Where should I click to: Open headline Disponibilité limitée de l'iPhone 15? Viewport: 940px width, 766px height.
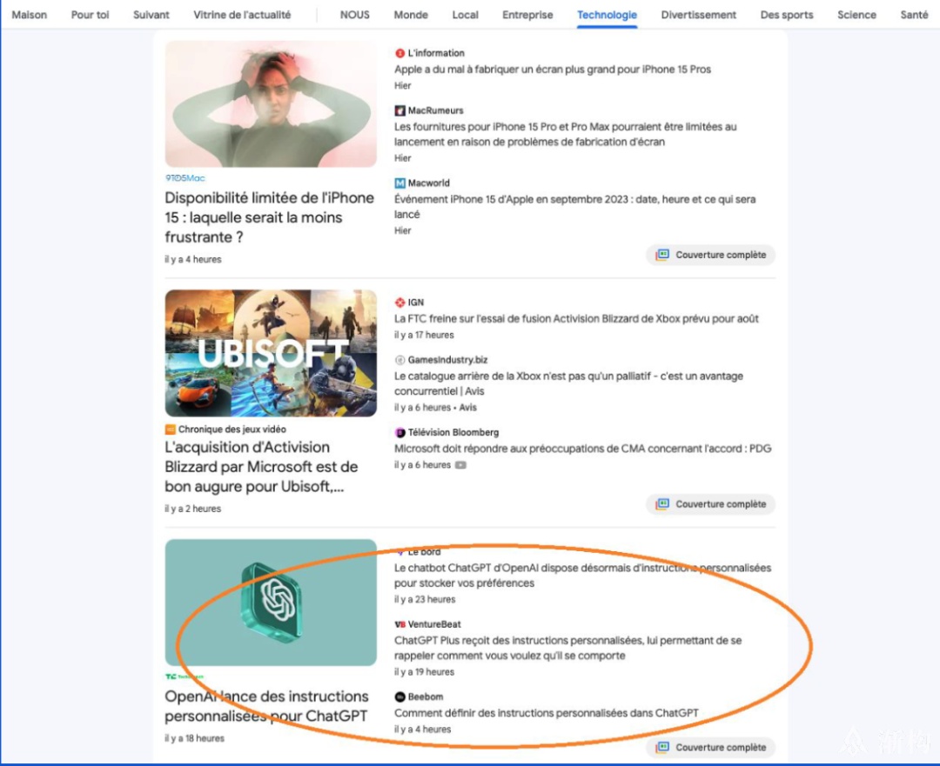pyautogui.click(x=269, y=217)
